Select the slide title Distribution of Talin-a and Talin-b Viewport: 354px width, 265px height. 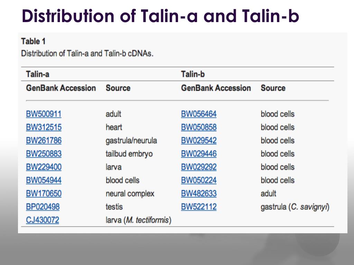coord(160,16)
